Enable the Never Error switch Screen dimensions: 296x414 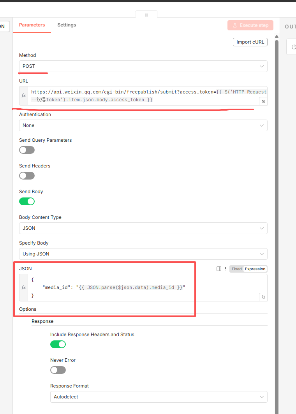tap(58, 370)
